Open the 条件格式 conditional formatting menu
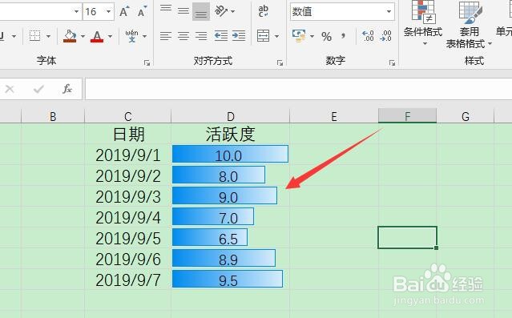This screenshot has width=512, height=318. [x=423, y=23]
